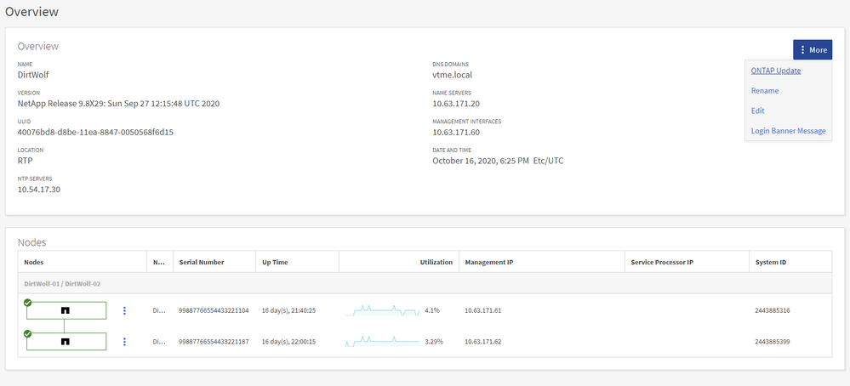Choose Rename from the More menu
850x386 pixels.
click(764, 91)
